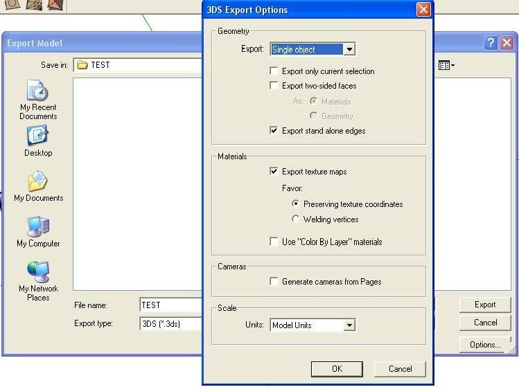
Task: Check Generate cameras from Pages
Action: coord(274,282)
